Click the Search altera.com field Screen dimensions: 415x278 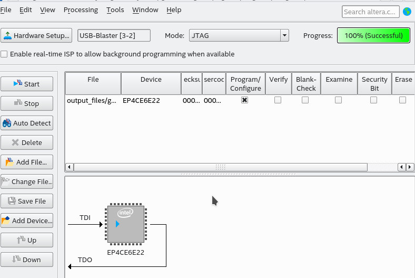[371, 12]
